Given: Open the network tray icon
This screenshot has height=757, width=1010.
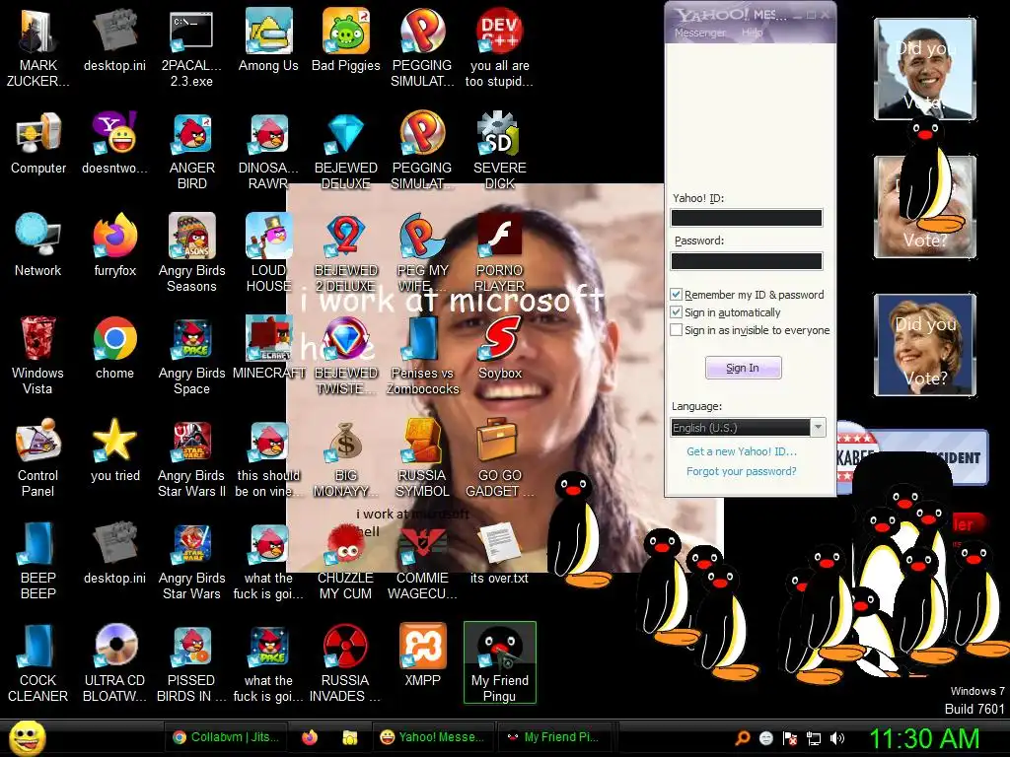Looking at the screenshot, I should pyautogui.click(x=814, y=738).
